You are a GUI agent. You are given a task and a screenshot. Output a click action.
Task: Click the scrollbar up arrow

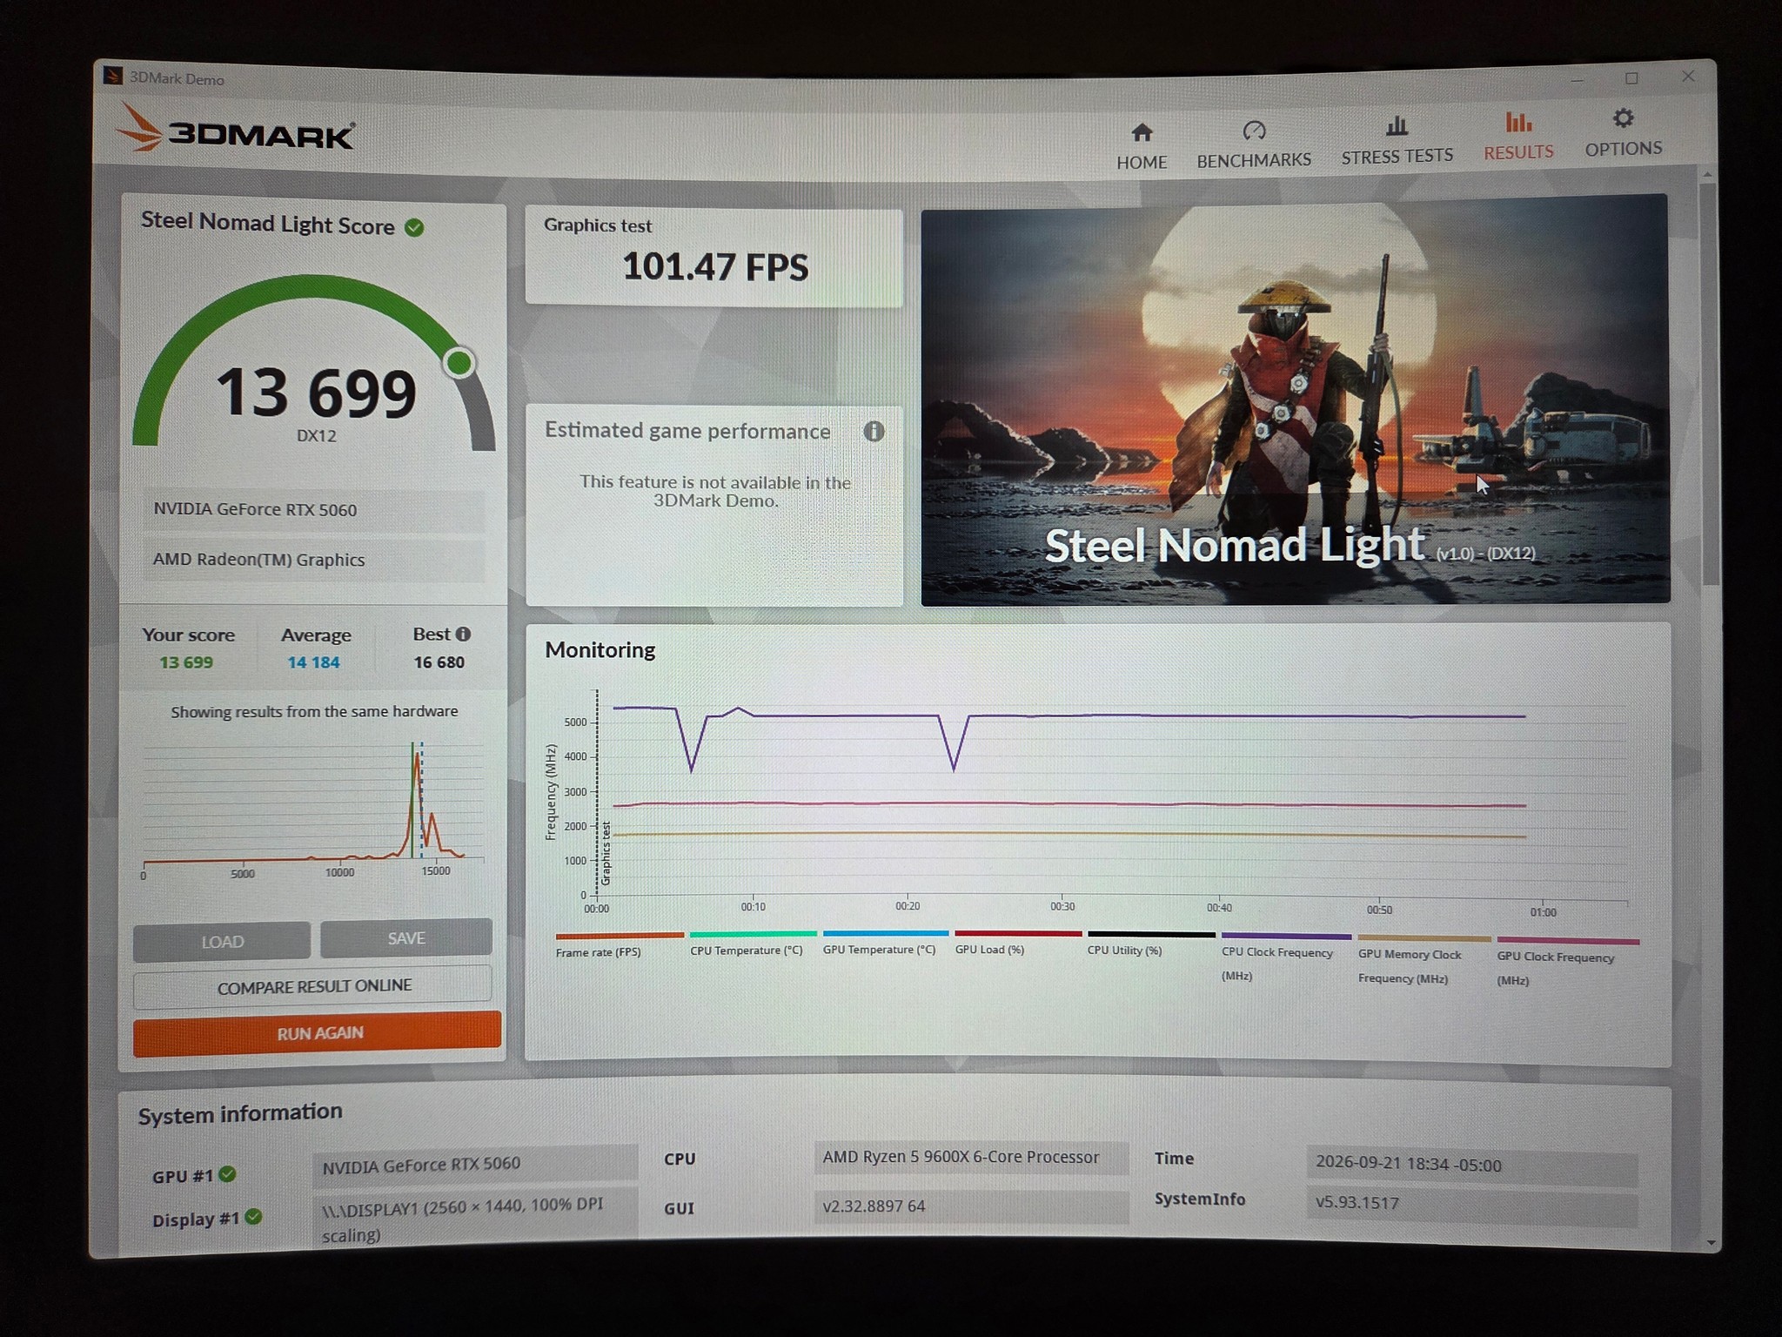click(1707, 175)
